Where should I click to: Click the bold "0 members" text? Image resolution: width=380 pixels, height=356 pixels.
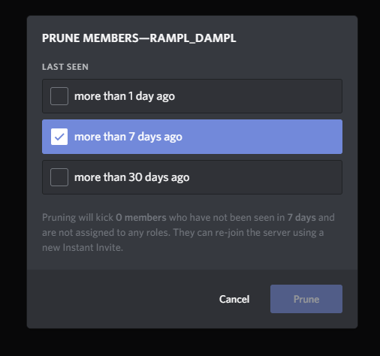[x=141, y=218]
